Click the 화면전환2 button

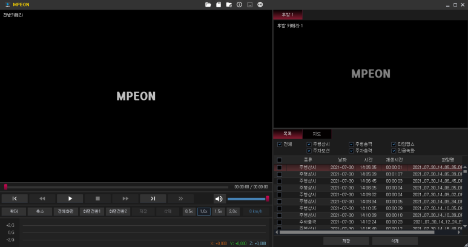coord(118,211)
